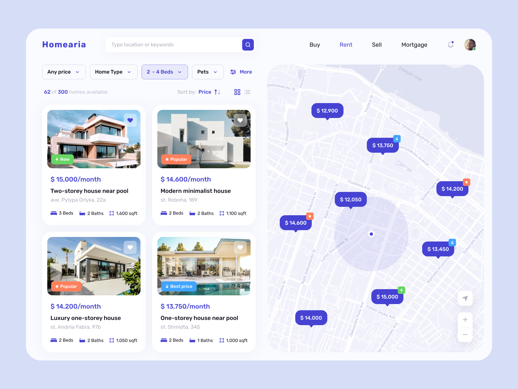This screenshot has height=389, width=518.
Task: Select the $12,900 map price pin
Action: 327,111
